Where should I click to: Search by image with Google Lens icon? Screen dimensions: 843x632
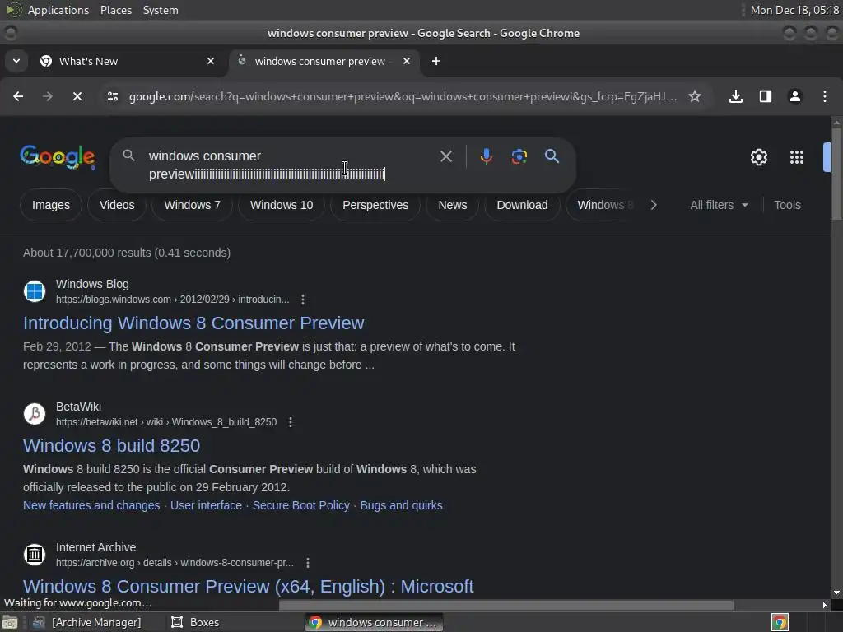[x=519, y=156]
